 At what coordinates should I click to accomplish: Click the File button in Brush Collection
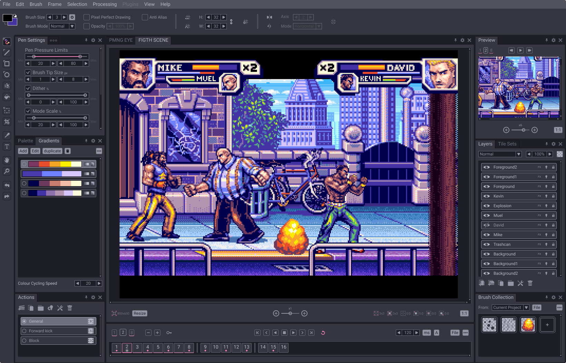coord(537,307)
